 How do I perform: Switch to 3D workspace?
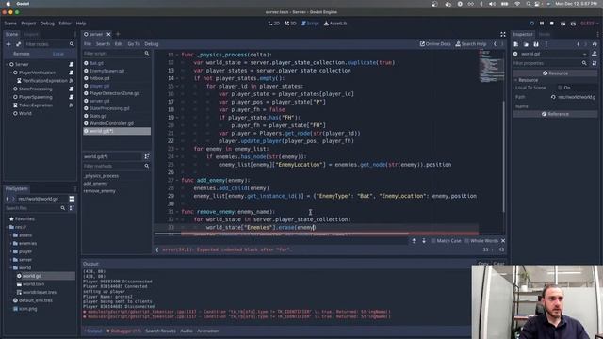pos(290,24)
